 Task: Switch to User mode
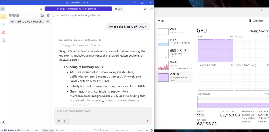click(37, 130)
